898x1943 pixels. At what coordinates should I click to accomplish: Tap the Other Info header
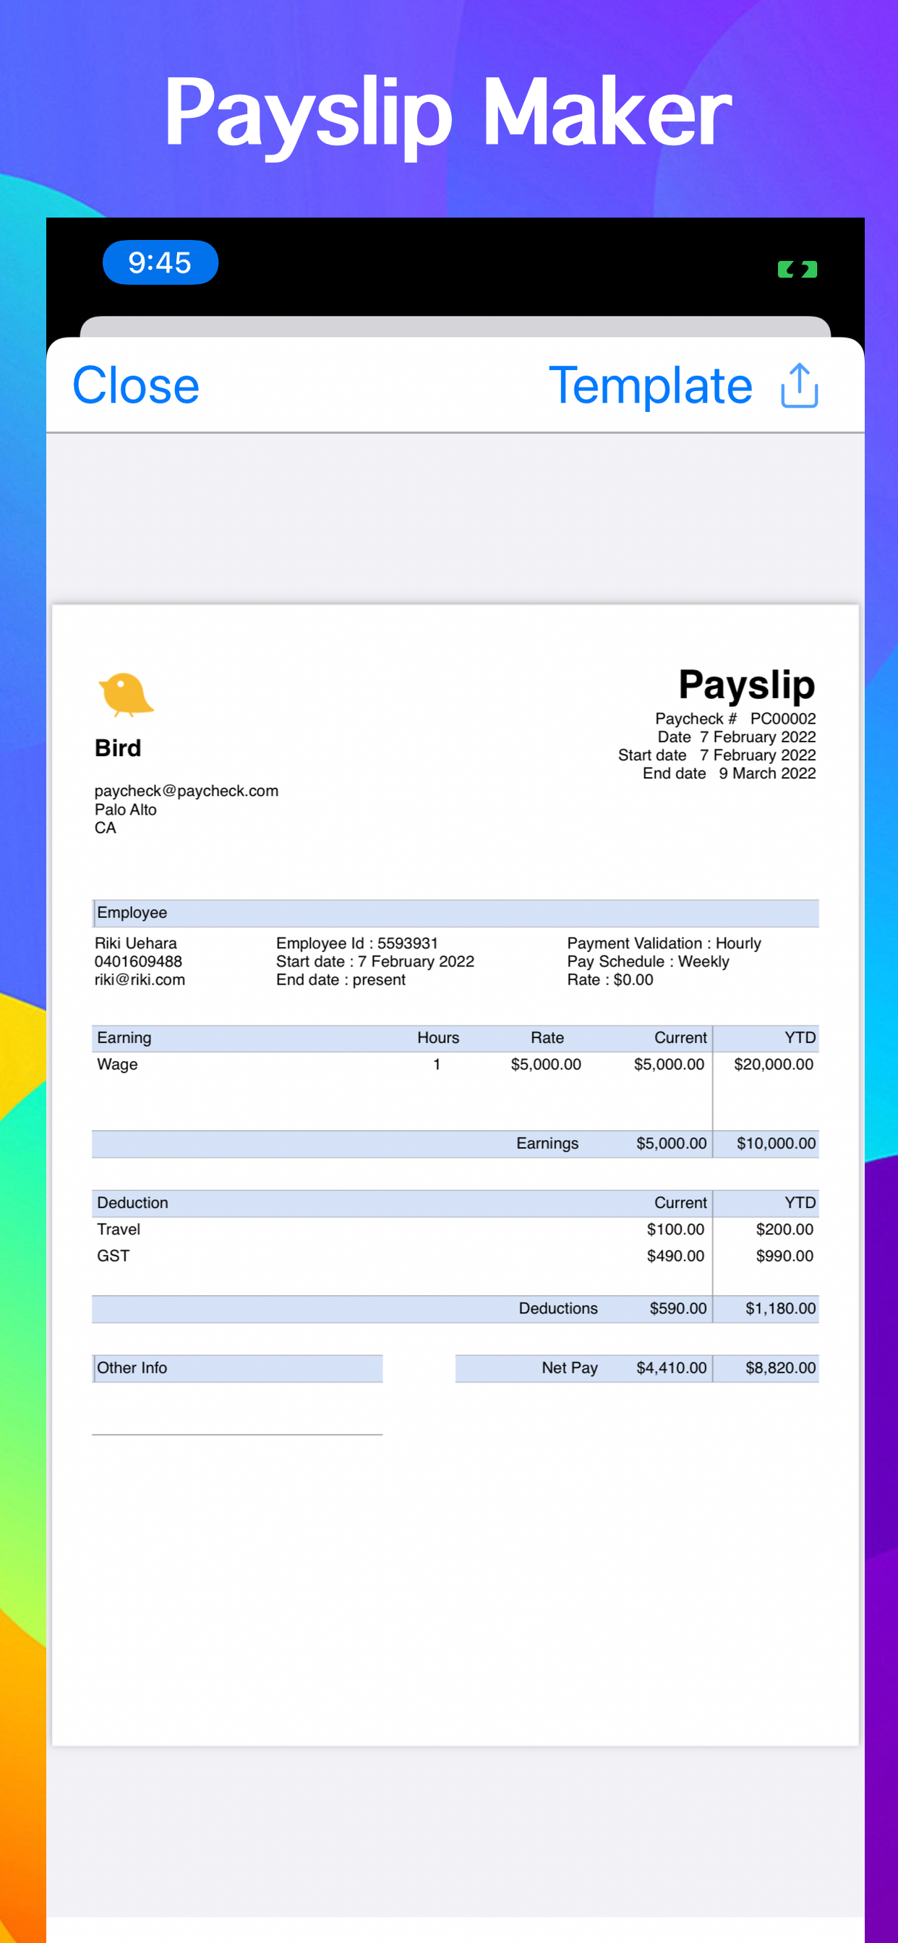pyautogui.click(x=237, y=1368)
